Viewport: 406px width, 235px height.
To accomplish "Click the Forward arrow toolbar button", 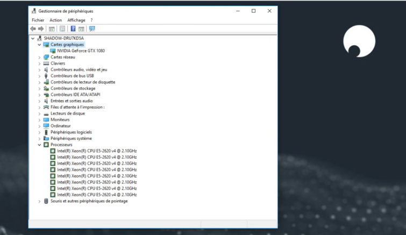I will coord(41,29).
